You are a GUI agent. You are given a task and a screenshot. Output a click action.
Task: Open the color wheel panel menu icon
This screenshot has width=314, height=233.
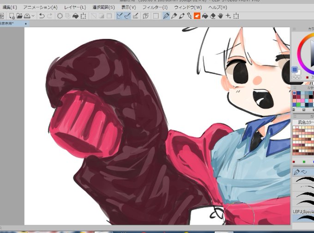point(294,29)
